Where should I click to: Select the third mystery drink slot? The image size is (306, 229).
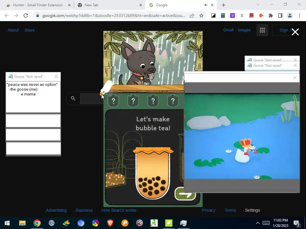pyautogui.click(x=153, y=101)
